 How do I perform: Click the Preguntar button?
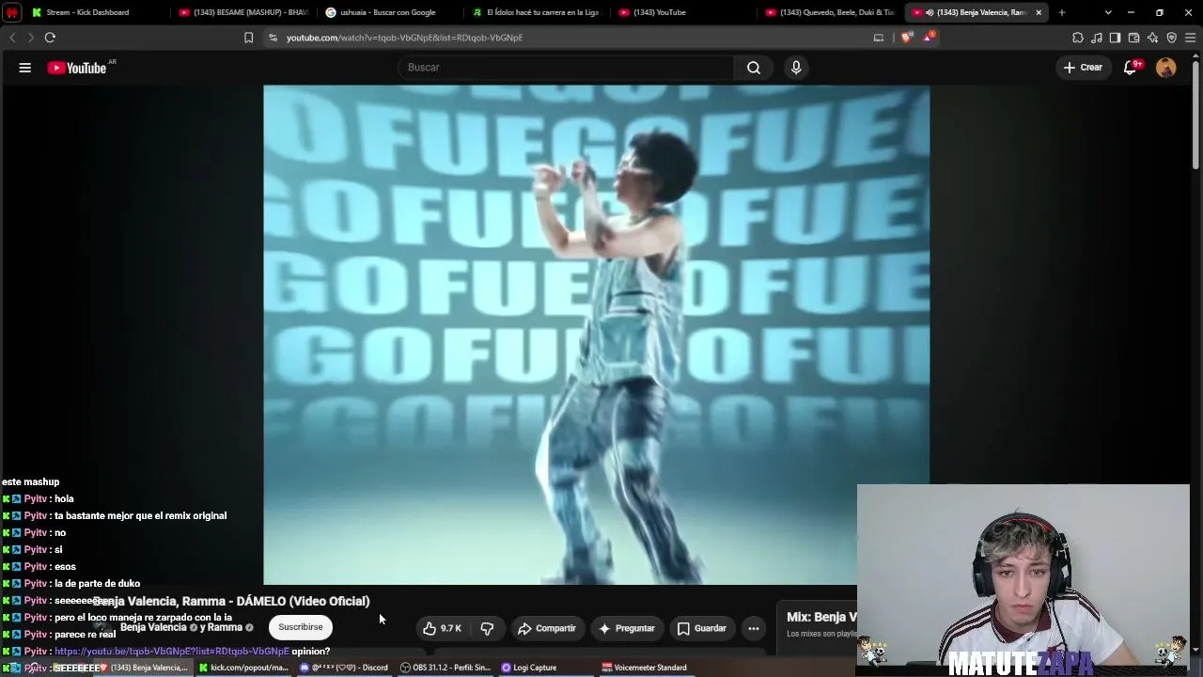(x=627, y=628)
